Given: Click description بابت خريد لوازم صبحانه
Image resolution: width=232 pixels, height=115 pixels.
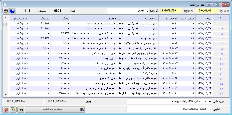Looking at the screenshot, I should tap(108, 64).
